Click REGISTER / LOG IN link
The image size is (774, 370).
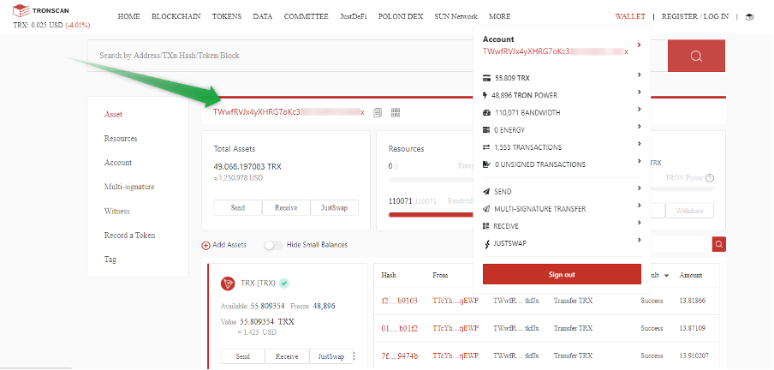pos(695,16)
